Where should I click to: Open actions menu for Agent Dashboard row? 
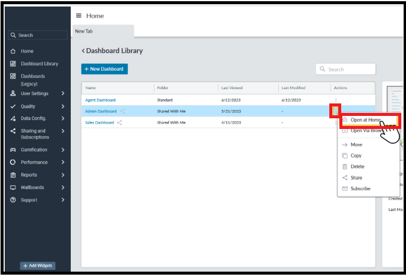point(336,100)
